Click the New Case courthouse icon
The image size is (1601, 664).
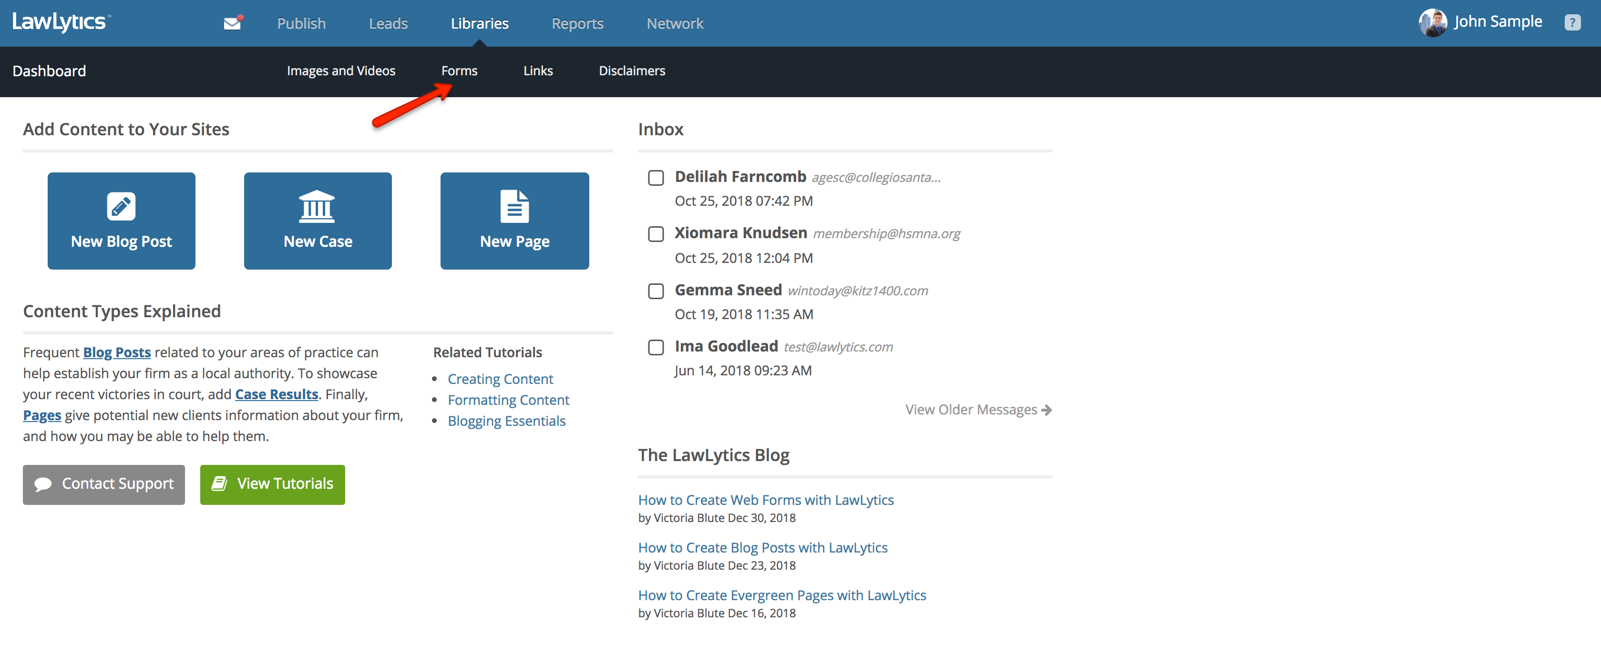317,206
